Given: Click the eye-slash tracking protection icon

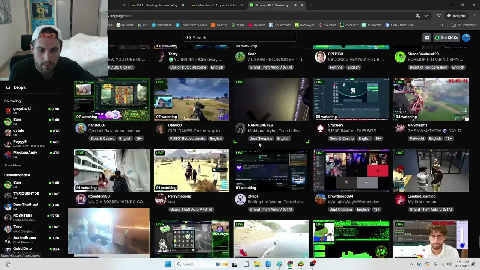Looking at the screenshot, I should [x=418, y=16].
